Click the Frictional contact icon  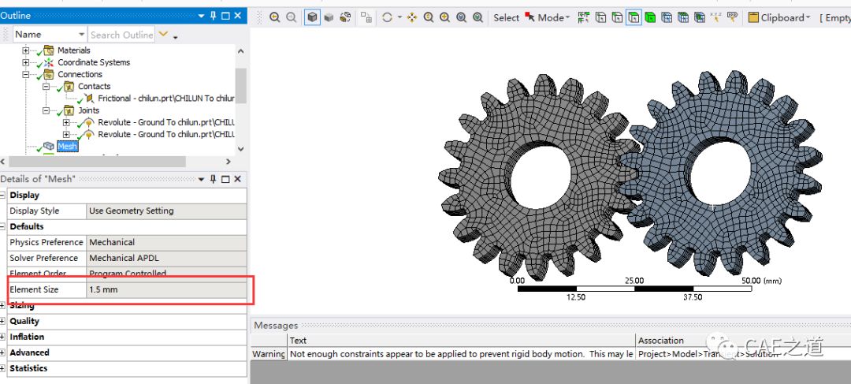tap(89, 99)
